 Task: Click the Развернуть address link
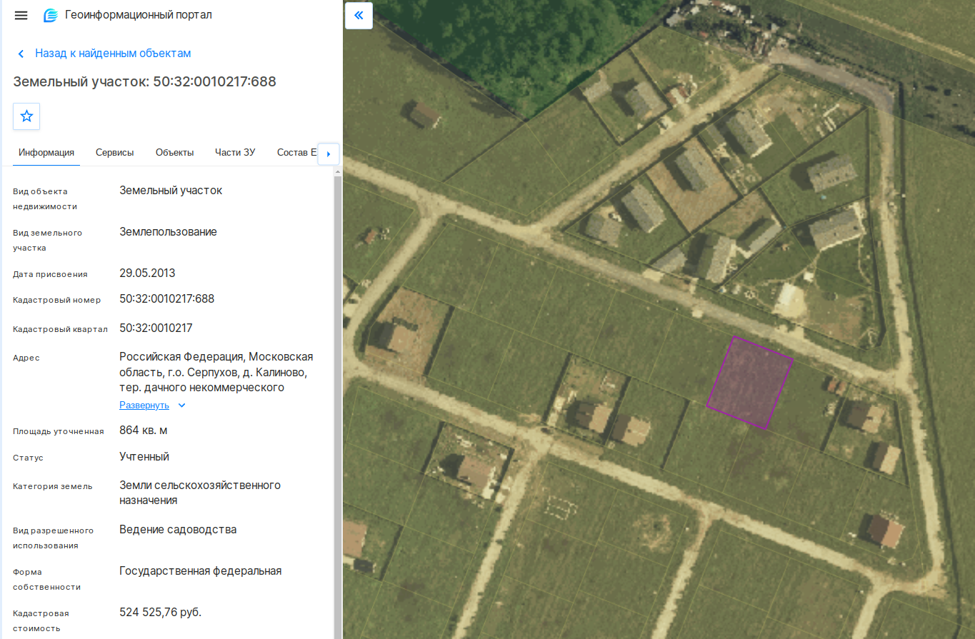click(144, 406)
